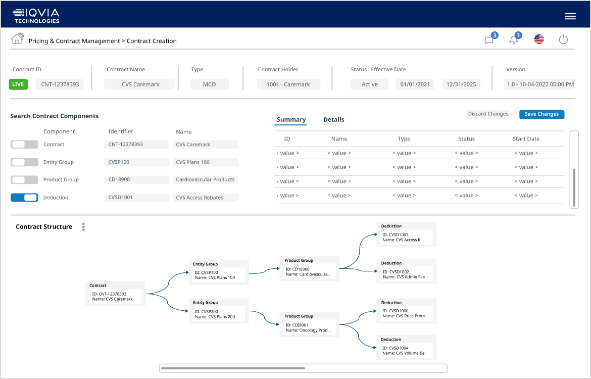Click the Contract Name field CVS Caremark

click(139, 84)
